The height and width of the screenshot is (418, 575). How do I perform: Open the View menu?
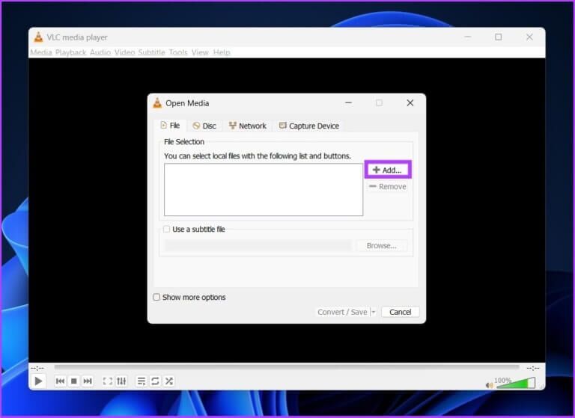(200, 52)
